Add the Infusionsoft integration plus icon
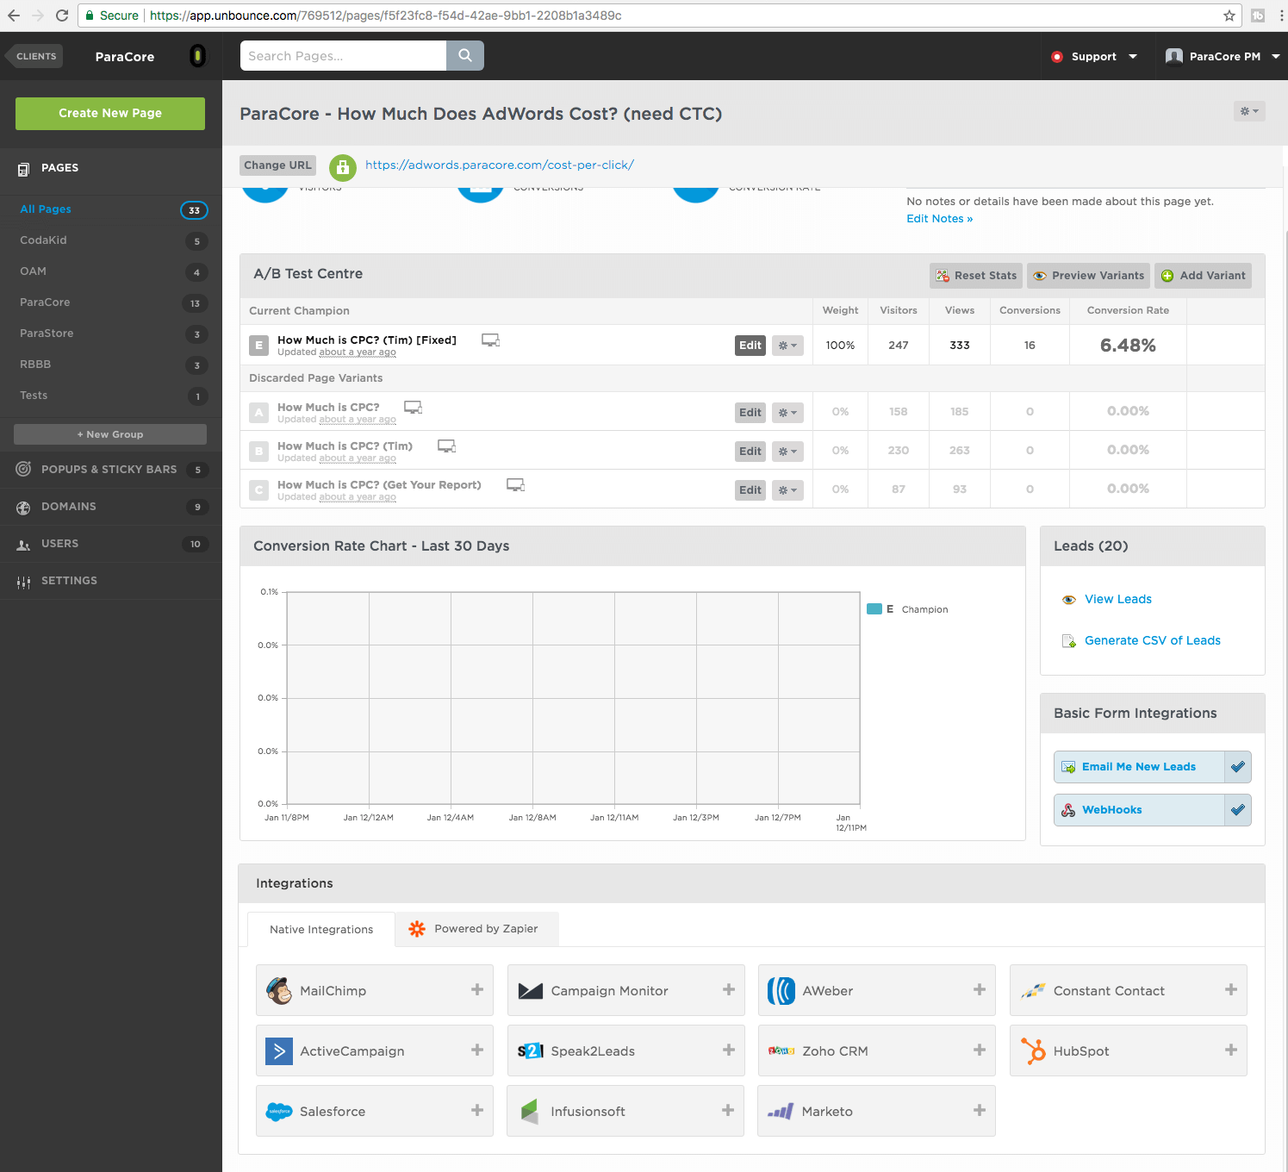 point(729,1111)
